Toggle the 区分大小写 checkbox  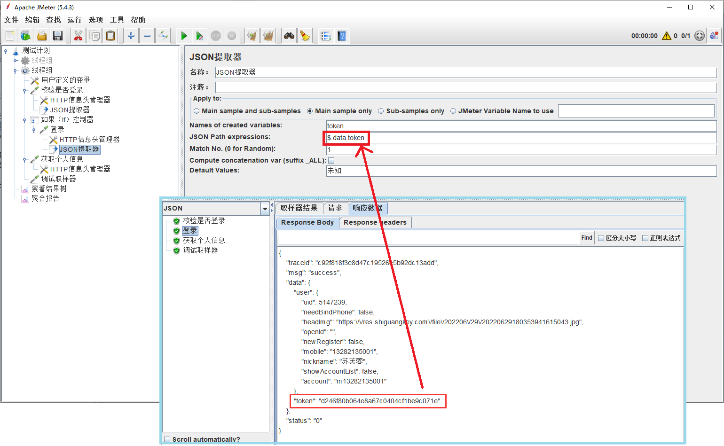pyautogui.click(x=601, y=238)
